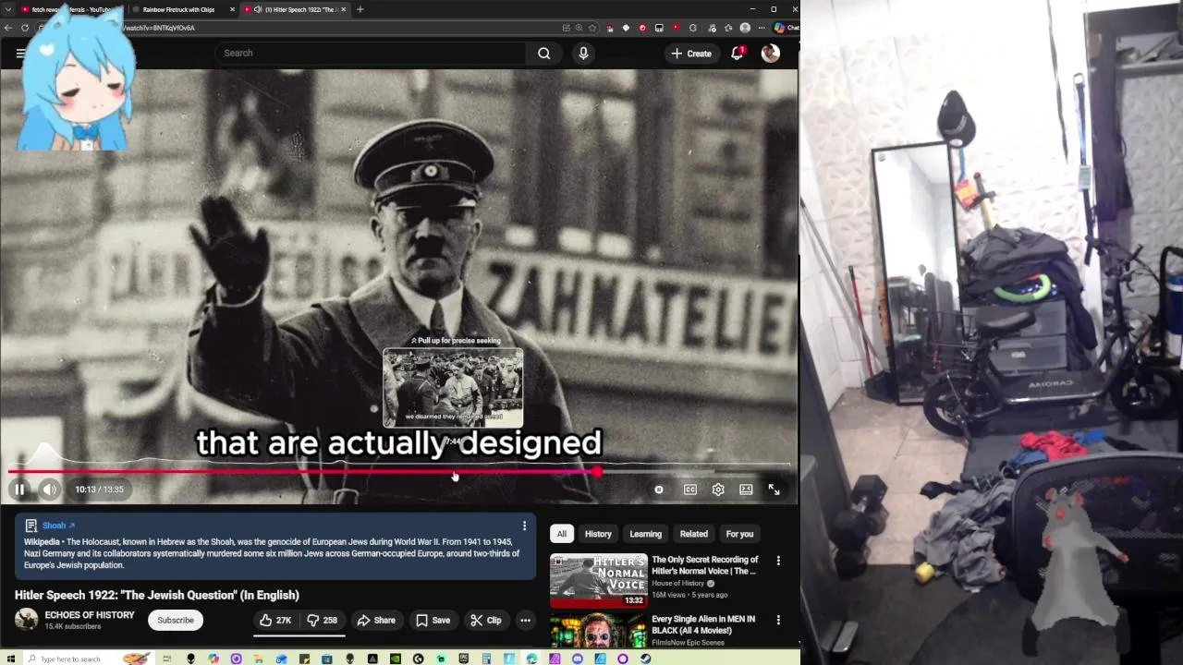1183x665 pixels.
Task: Pause the video with the pause button
Action: point(18,490)
